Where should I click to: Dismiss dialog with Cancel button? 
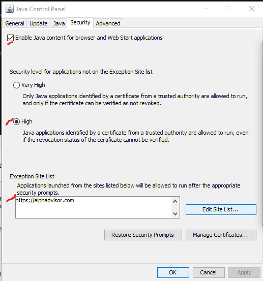point(209,272)
